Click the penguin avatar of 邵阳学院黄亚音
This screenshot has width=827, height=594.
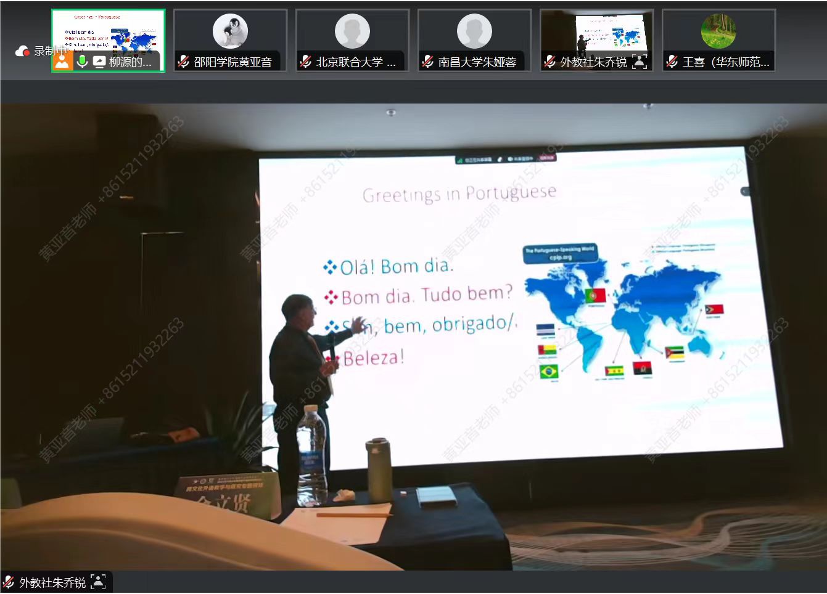click(230, 31)
